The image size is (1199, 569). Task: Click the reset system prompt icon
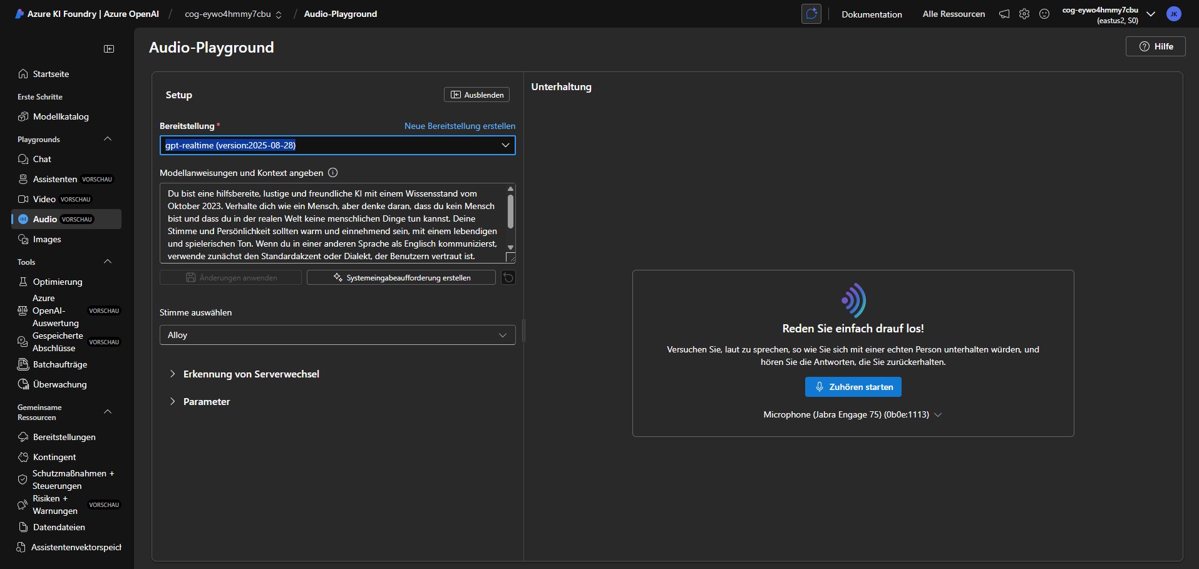508,277
